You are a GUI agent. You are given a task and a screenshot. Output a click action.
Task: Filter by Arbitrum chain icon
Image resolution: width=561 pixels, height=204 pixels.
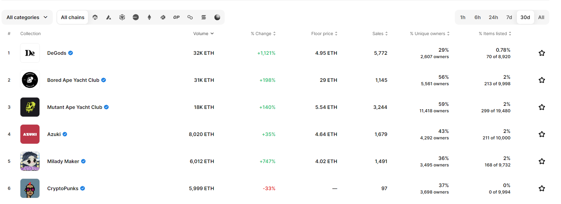tap(95, 17)
